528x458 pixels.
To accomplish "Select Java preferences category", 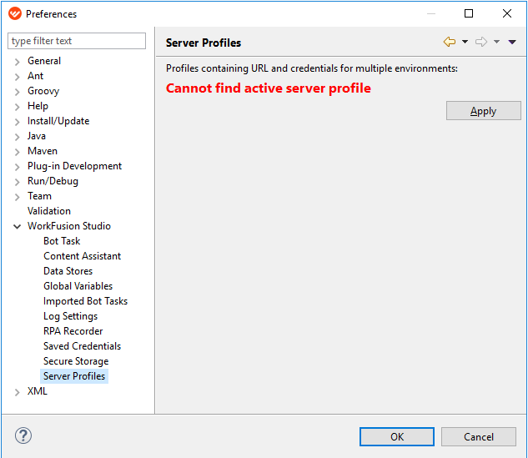I will click(37, 136).
